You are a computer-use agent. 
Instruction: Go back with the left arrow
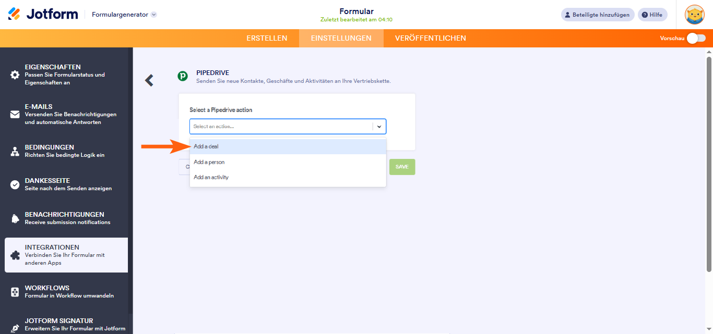(149, 80)
